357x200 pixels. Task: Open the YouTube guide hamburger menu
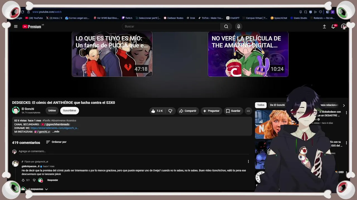pos(16,26)
